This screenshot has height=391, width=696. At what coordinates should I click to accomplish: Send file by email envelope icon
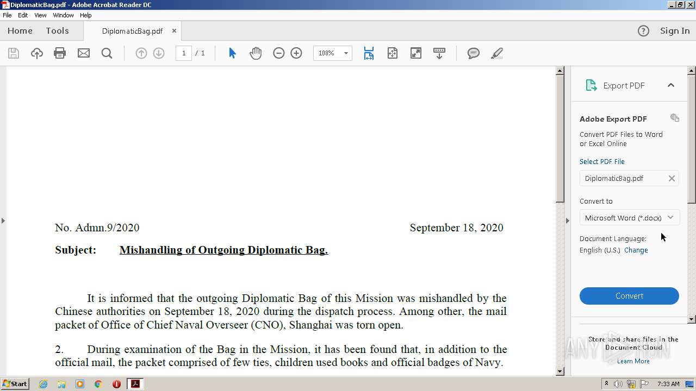click(x=84, y=53)
